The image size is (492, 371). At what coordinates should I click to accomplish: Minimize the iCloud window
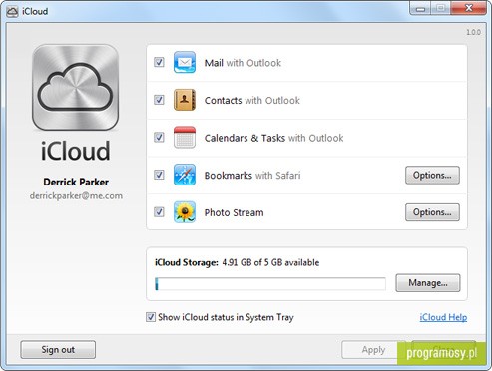click(420, 9)
